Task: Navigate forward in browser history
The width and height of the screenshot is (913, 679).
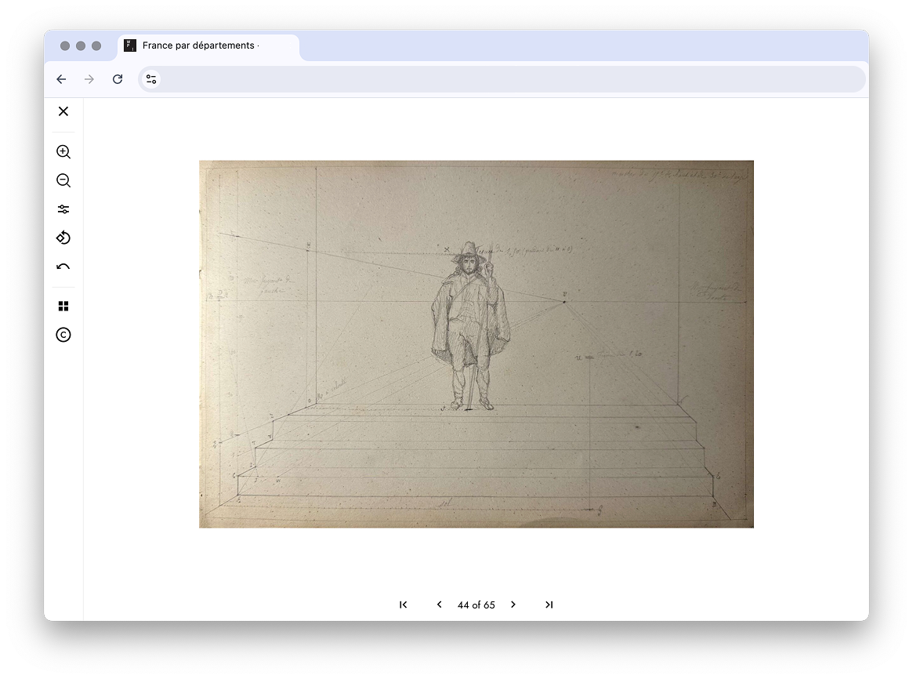Action: pos(89,79)
